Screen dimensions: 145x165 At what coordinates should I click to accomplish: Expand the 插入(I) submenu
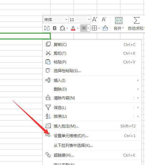tap(92, 81)
